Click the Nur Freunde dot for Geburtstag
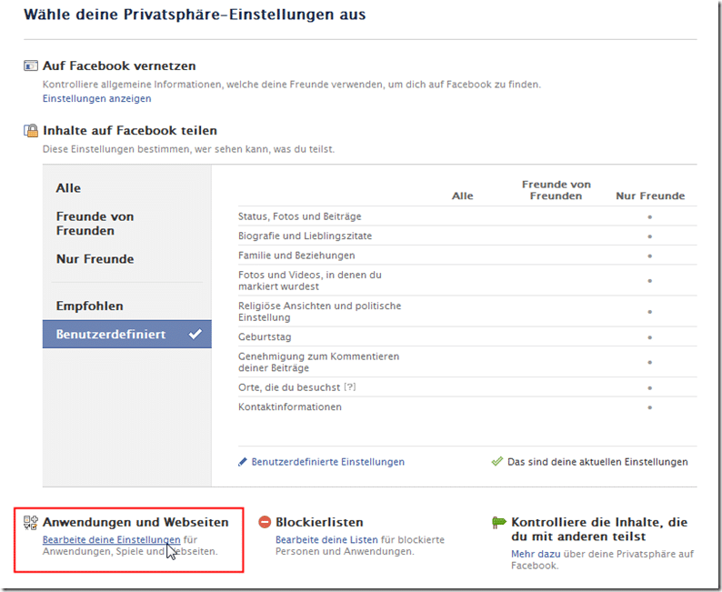 tap(649, 337)
